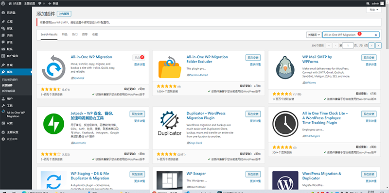The height and width of the screenshot is (193, 389).
Task: Install the Jetpack plugin now
Action: (x=137, y=114)
